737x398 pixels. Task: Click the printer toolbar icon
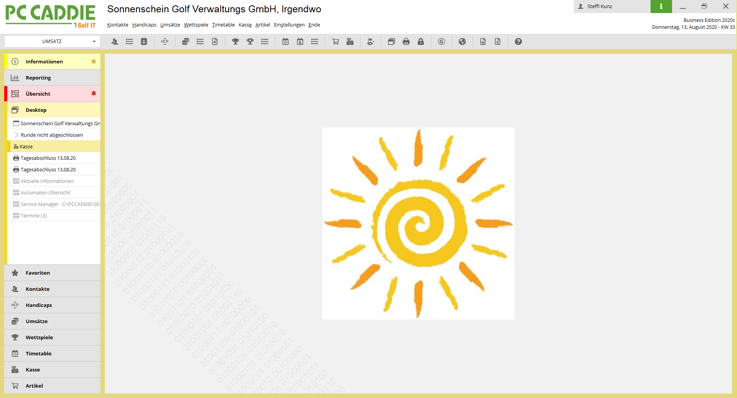[406, 41]
